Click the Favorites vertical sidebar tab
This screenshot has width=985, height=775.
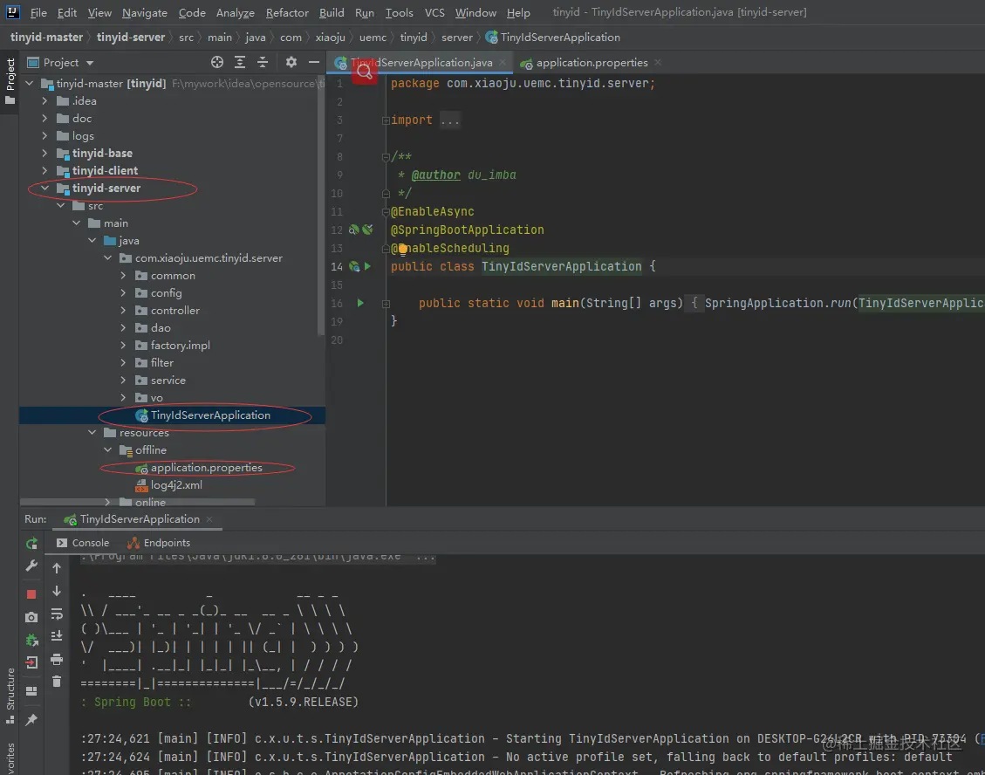tap(10, 758)
